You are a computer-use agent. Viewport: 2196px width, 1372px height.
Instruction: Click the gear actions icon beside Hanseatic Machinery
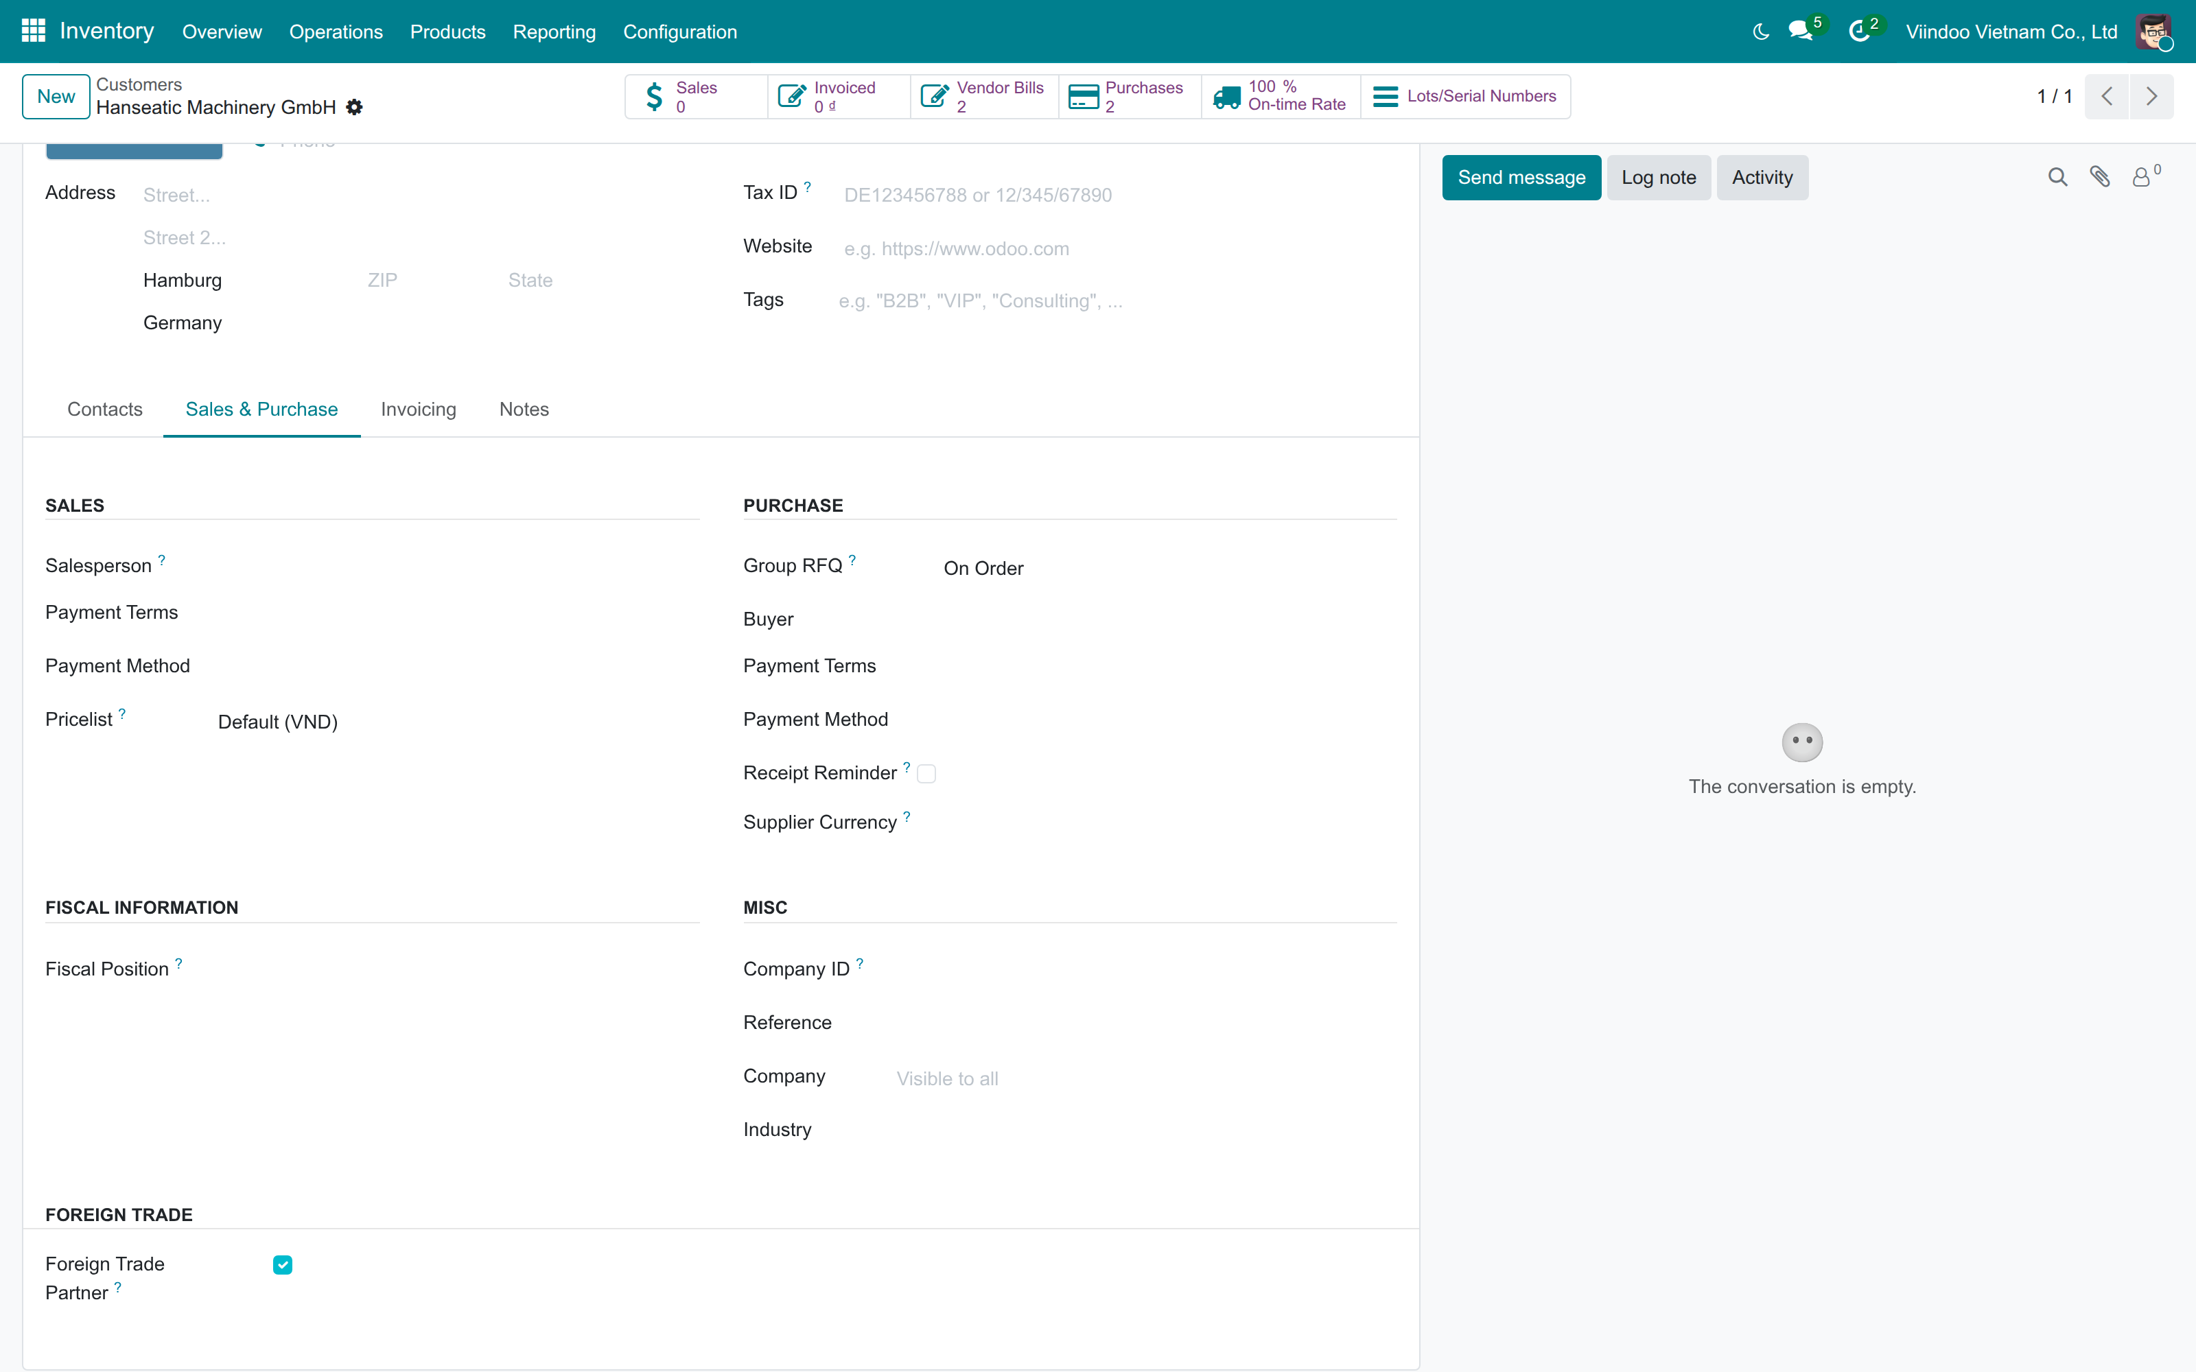click(x=355, y=107)
